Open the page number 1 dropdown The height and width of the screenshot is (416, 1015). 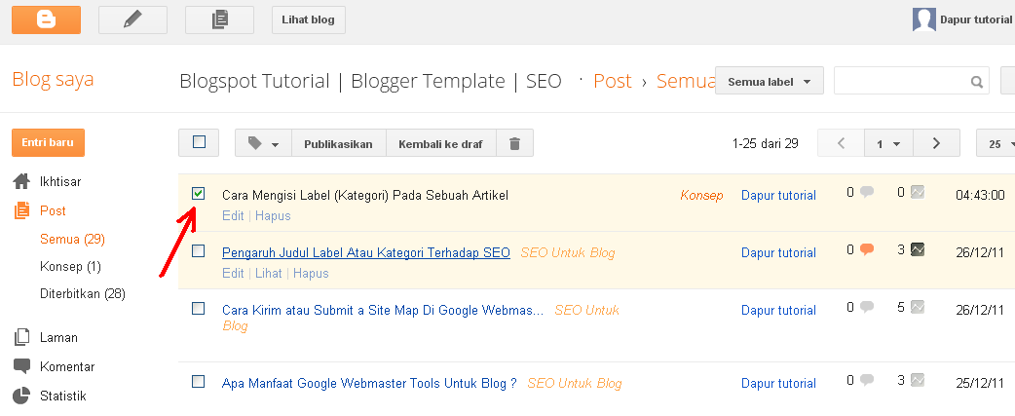[x=887, y=143]
